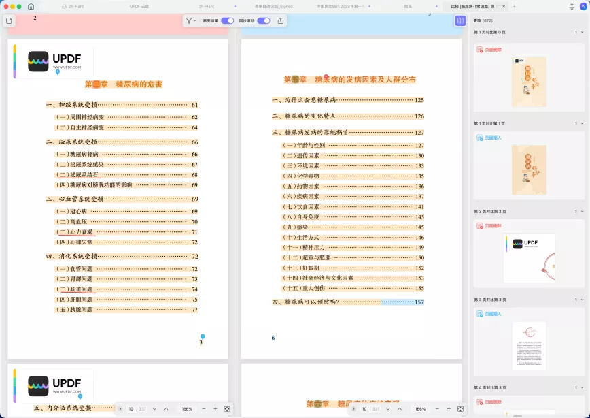The width and height of the screenshot is (590, 418).
Task: Click the down chevron in left page navigator
Action: point(155,409)
